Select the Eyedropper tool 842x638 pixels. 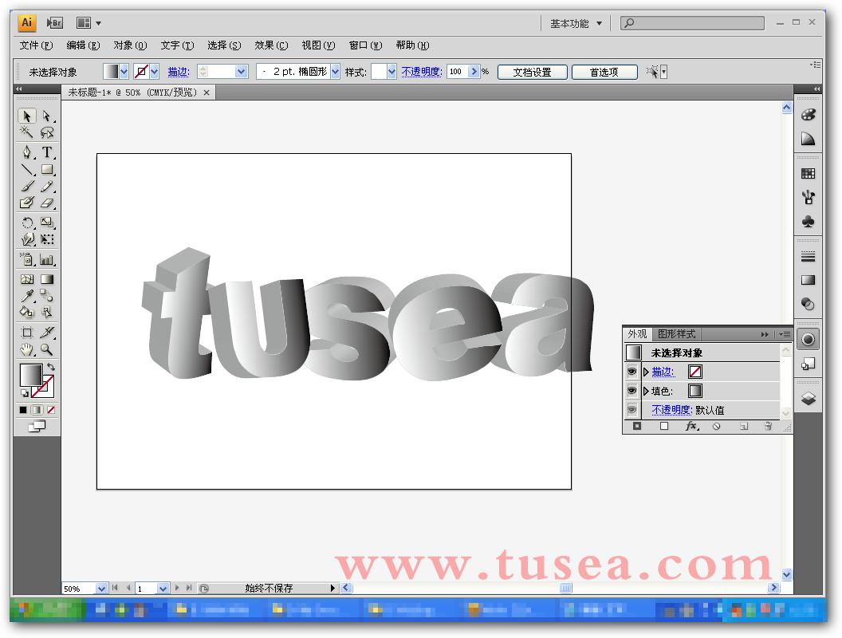pyautogui.click(x=27, y=295)
